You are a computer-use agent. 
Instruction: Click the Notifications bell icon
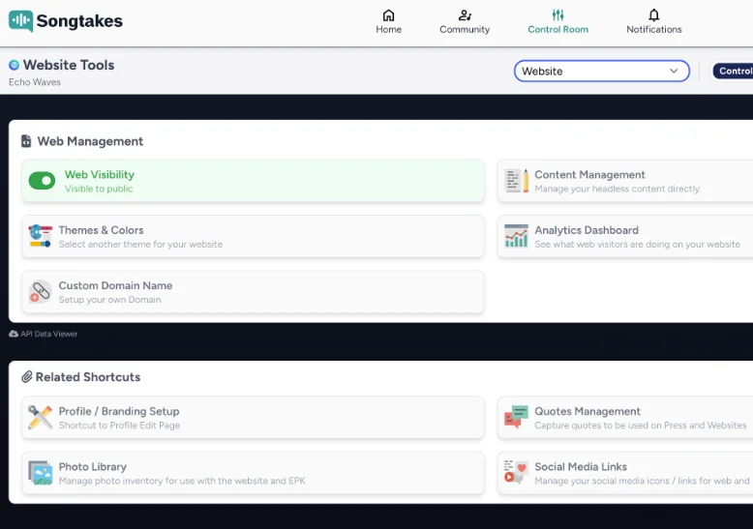[653, 15]
